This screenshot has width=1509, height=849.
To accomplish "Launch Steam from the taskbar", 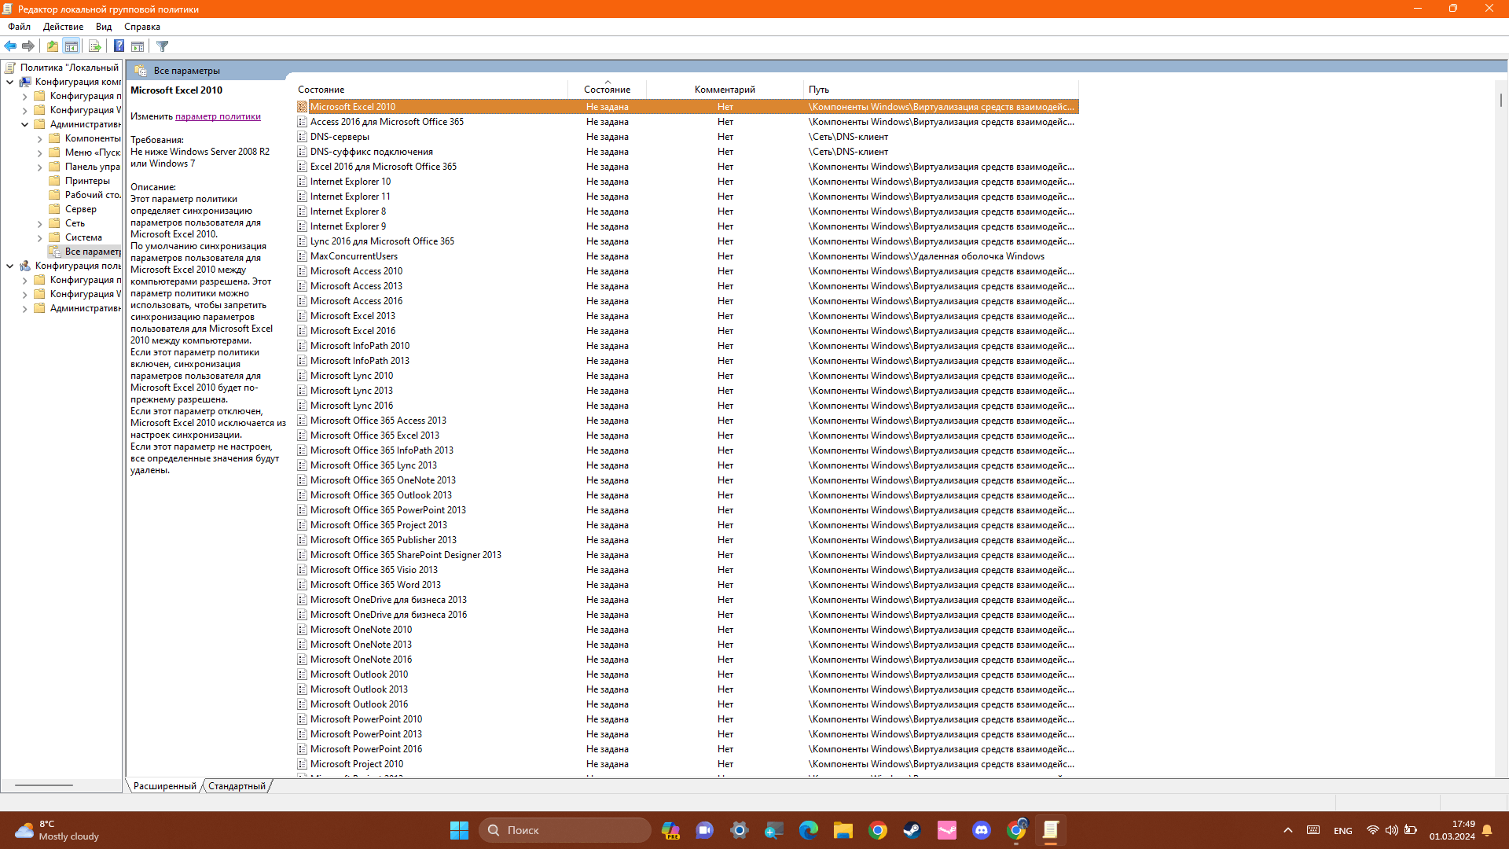I will pos(912,830).
